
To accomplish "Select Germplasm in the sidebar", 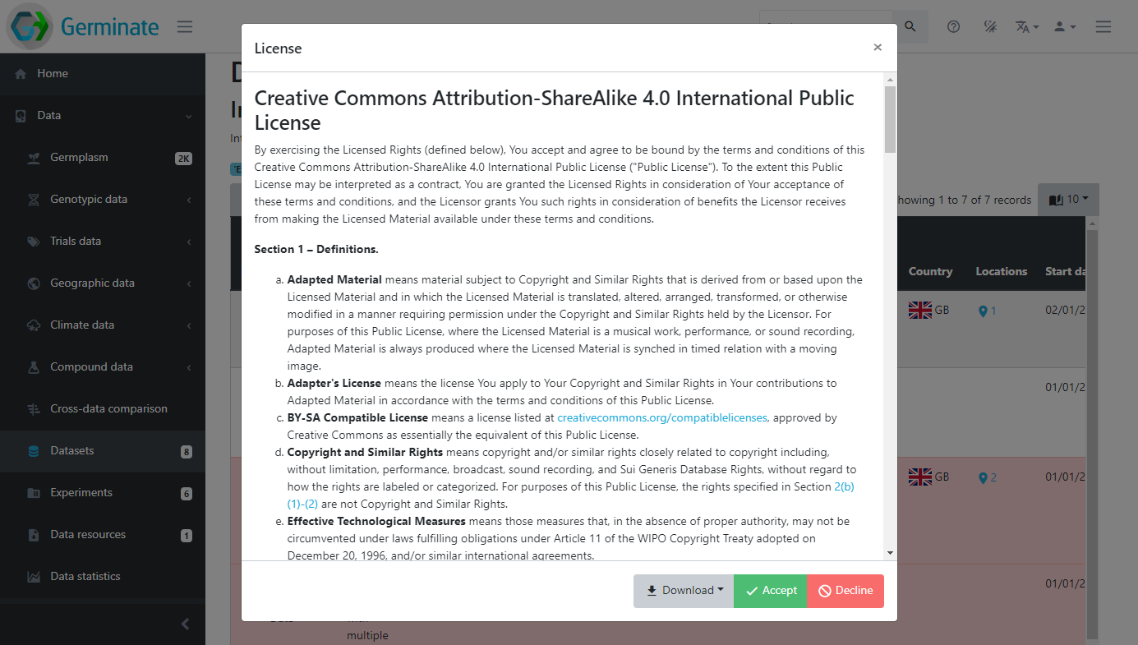I will coord(79,158).
